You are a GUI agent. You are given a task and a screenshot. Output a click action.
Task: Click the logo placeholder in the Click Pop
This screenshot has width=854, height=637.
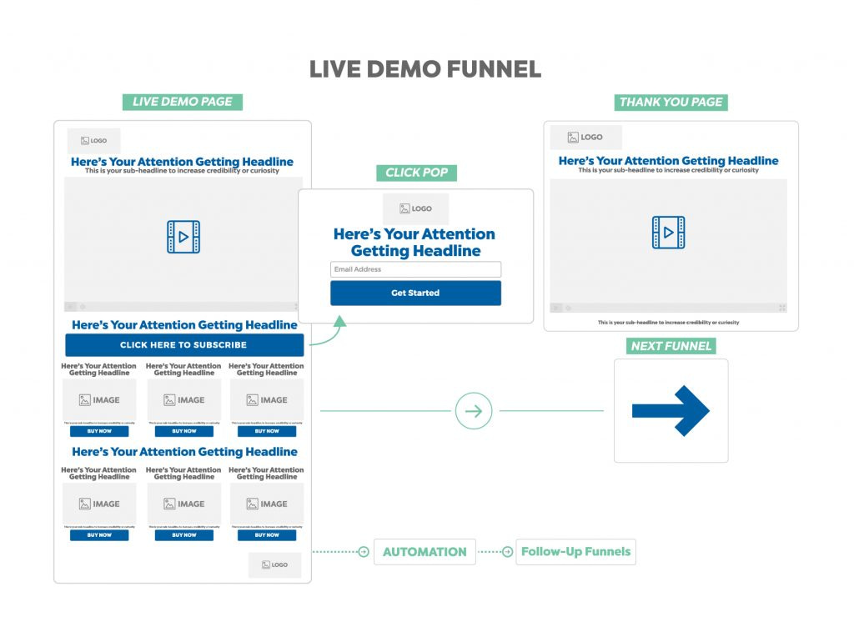415,208
